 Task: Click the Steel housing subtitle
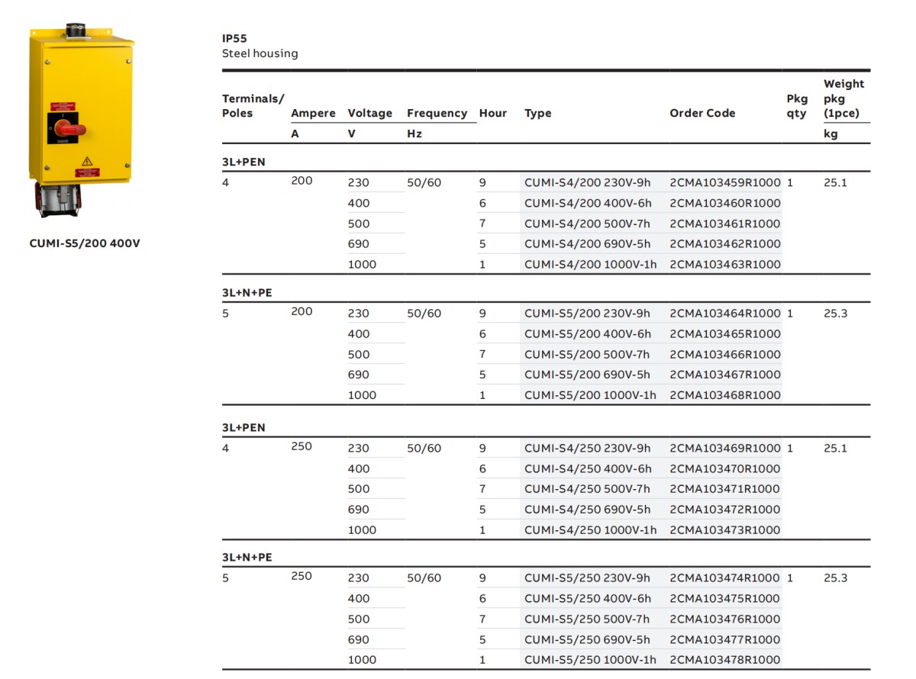point(260,53)
